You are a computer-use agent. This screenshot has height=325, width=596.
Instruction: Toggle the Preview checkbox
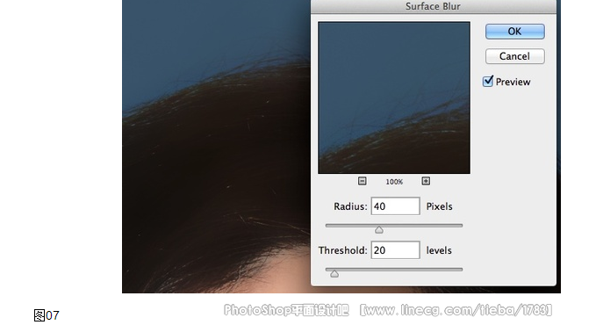[x=488, y=82]
